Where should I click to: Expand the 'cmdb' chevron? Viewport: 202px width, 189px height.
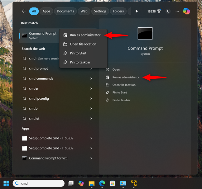coord(91,109)
